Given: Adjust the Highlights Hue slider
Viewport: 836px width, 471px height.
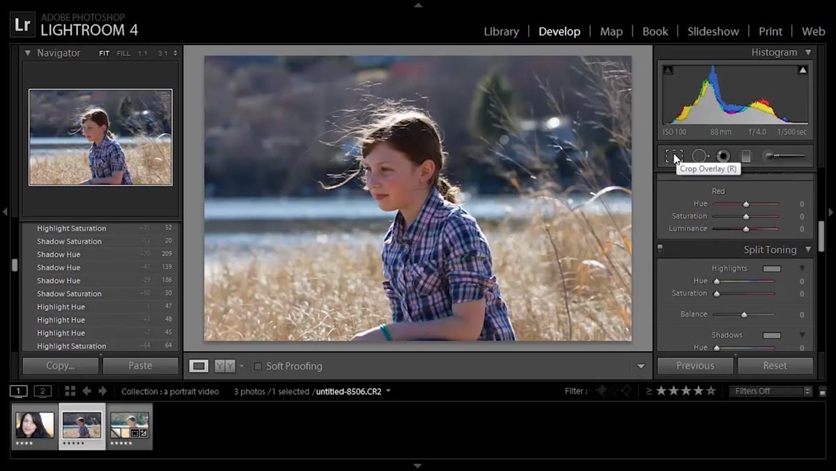Looking at the screenshot, I should (744, 281).
